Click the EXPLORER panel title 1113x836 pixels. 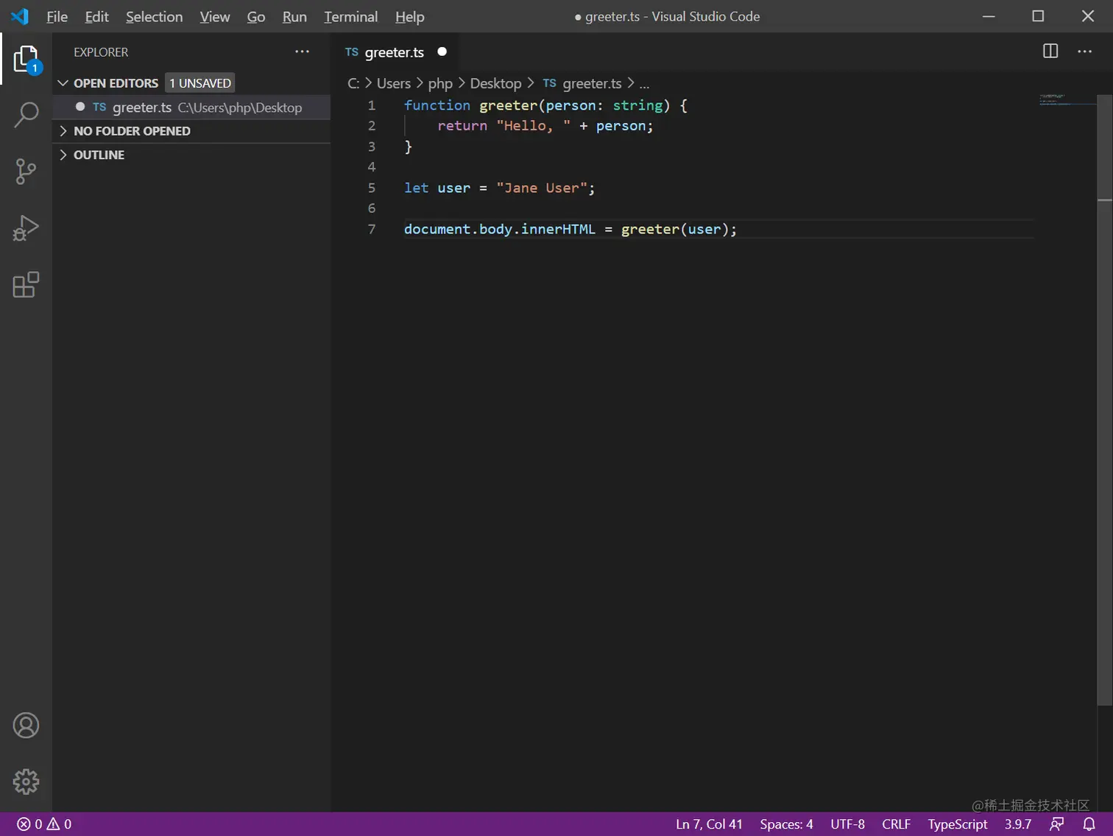[101, 52]
